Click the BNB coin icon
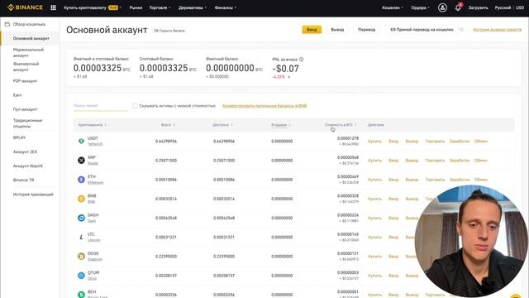 pos(81,199)
